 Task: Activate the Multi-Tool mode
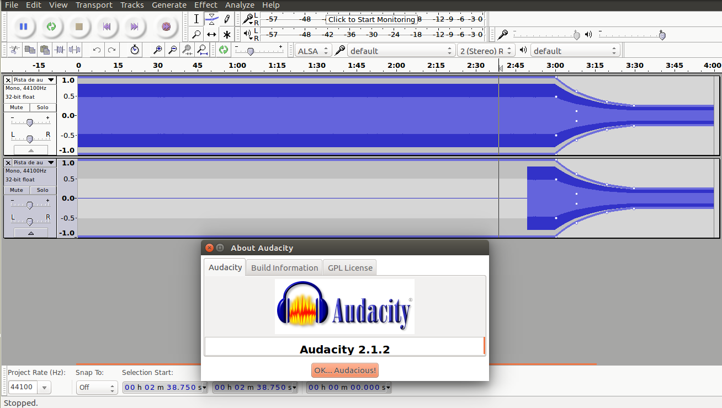[x=227, y=34]
